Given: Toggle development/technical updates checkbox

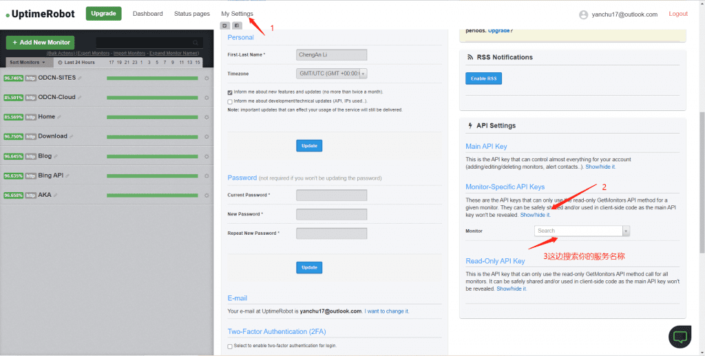Looking at the screenshot, I should pyautogui.click(x=230, y=102).
